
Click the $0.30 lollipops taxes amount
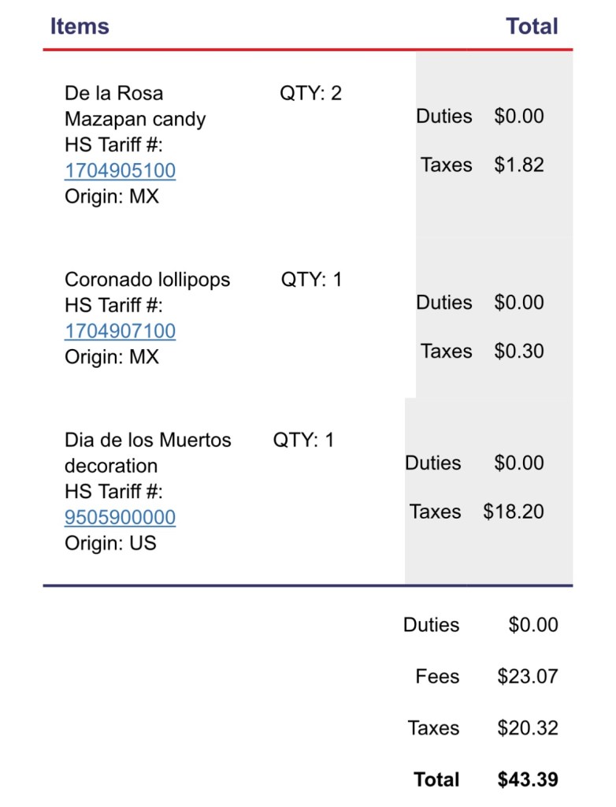pos(519,351)
